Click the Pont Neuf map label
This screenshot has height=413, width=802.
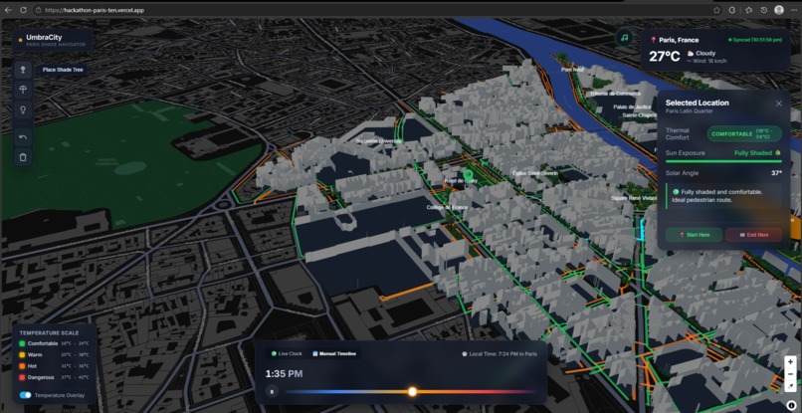(572, 69)
